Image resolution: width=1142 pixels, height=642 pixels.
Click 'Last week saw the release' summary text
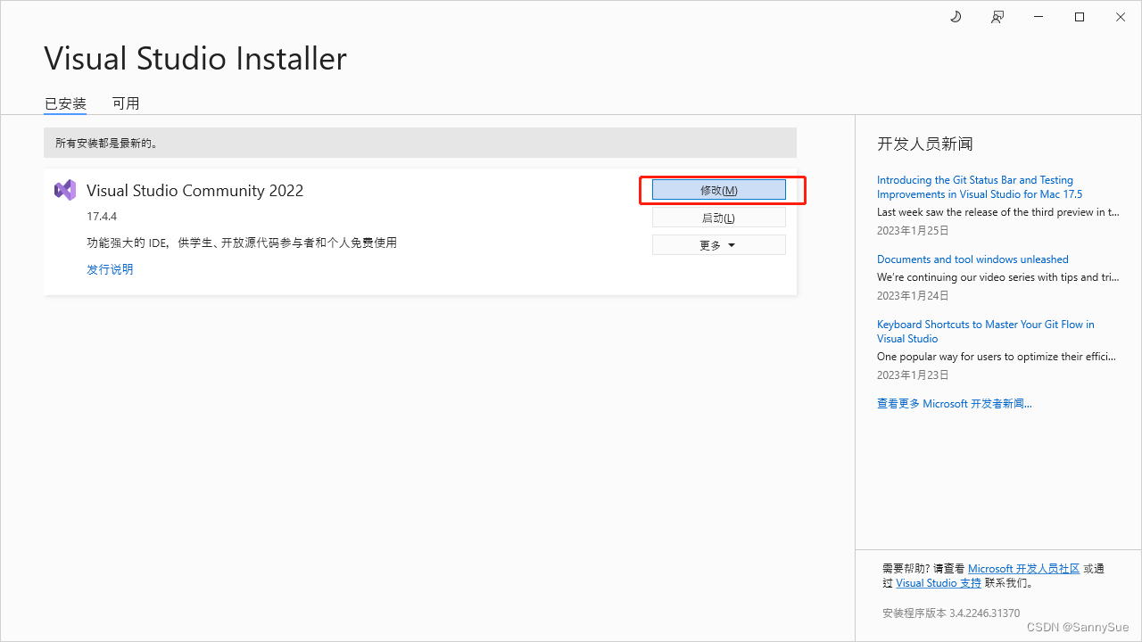[x=997, y=212]
